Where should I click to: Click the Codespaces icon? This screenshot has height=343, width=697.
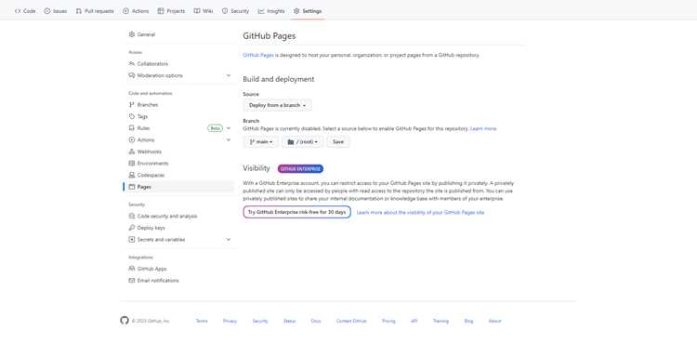[x=132, y=175]
